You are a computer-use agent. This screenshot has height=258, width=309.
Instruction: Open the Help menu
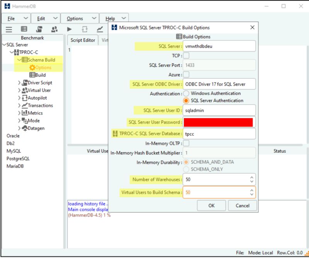point(114,19)
